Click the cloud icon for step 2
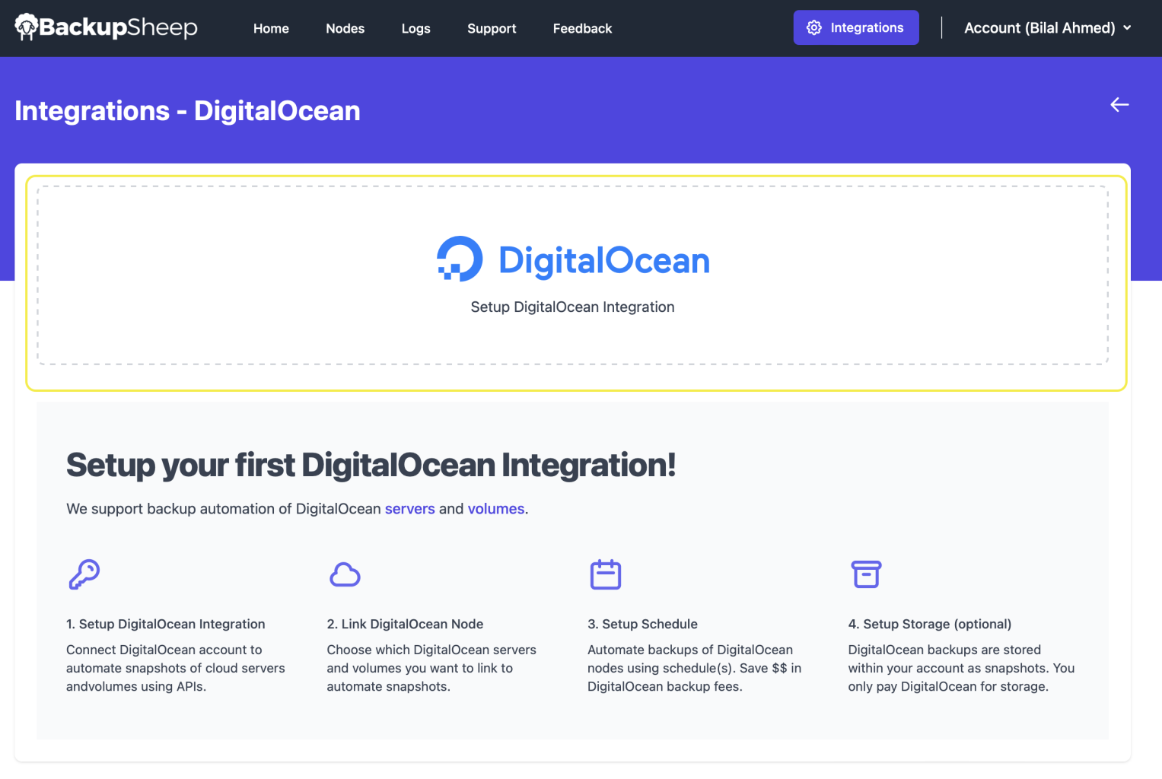The width and height of the screenshot is (1162, 779). (x=345, y=574)
